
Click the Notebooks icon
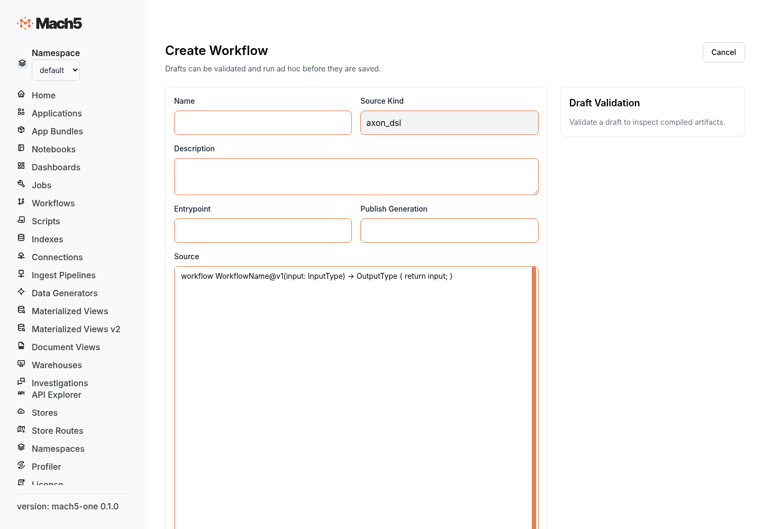pyautogui.click(x=21, y=148)
